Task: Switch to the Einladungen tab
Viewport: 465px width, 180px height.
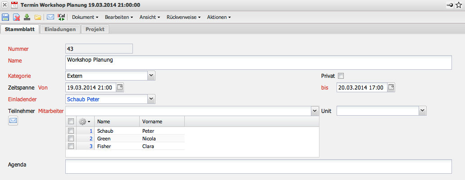Action: click(60, 29)
